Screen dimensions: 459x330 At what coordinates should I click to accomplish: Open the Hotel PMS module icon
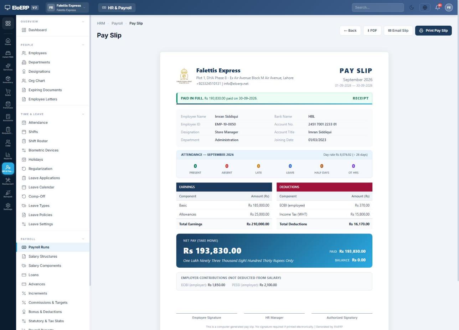[x=8, y=54]
